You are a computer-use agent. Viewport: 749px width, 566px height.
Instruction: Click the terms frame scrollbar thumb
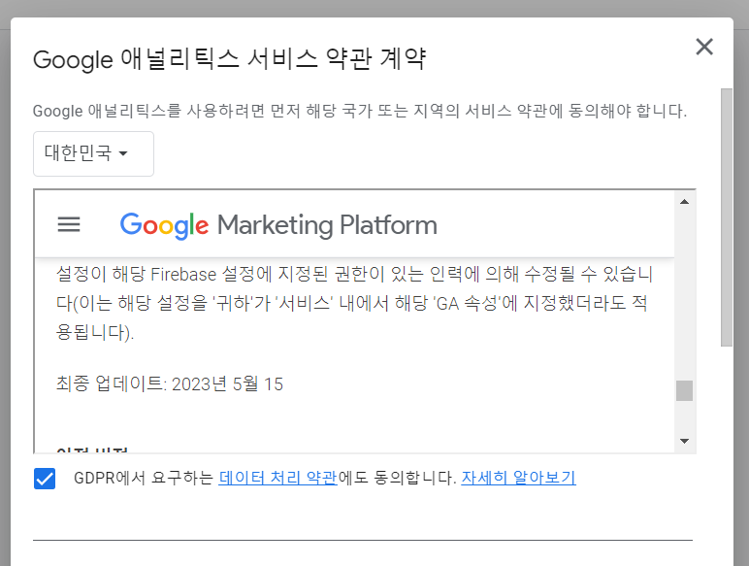pyautogui.click(x=685, y=390)
